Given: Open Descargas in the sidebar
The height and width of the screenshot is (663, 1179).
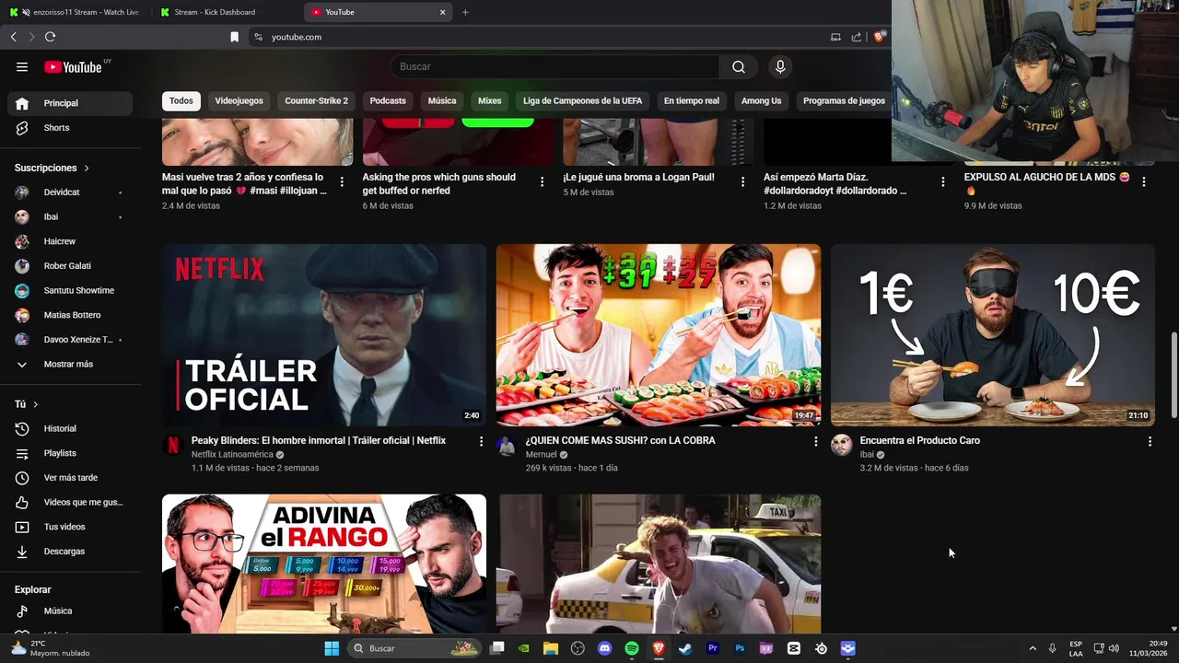Looking at the screenshot, I should (x=70, y=552).
